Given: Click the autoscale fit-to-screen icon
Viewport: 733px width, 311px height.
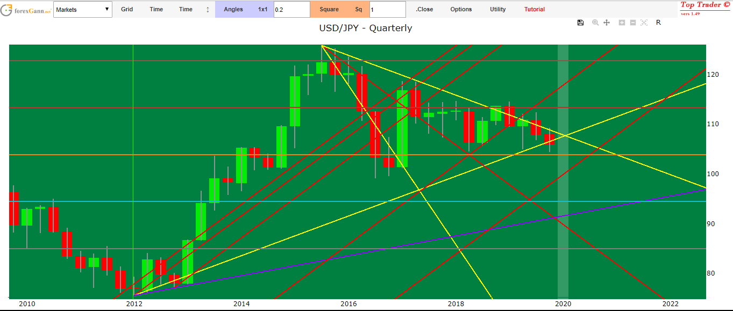Looking at the screenshot, I should coord(644,23).
